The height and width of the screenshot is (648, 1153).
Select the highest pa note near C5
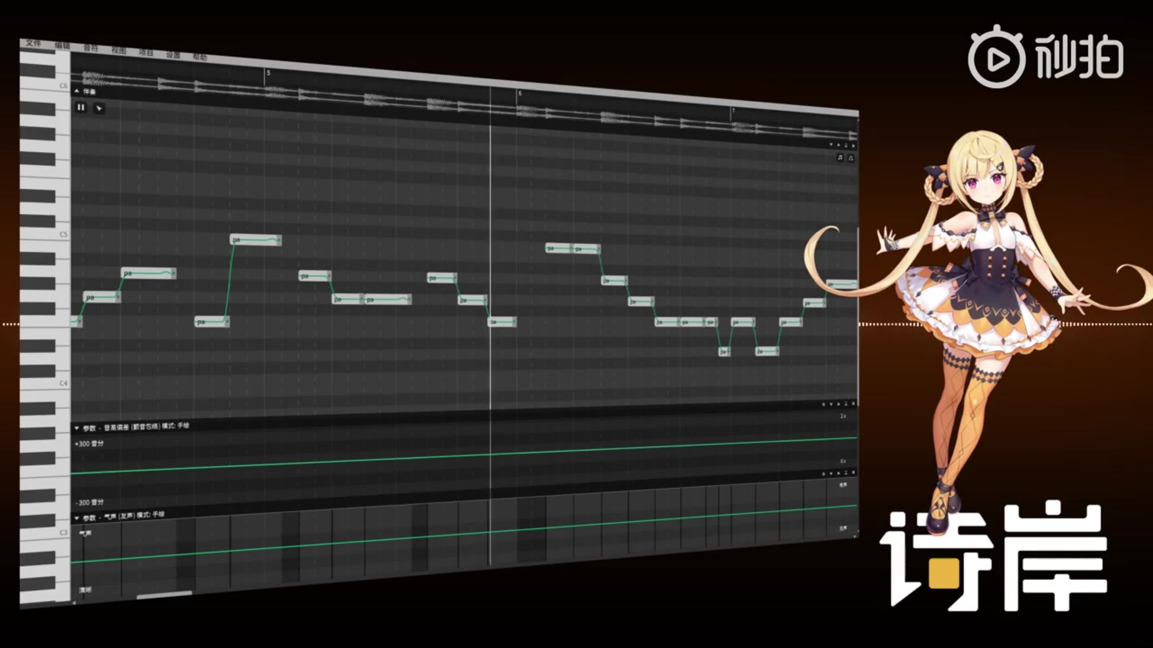tap(256, 240)
